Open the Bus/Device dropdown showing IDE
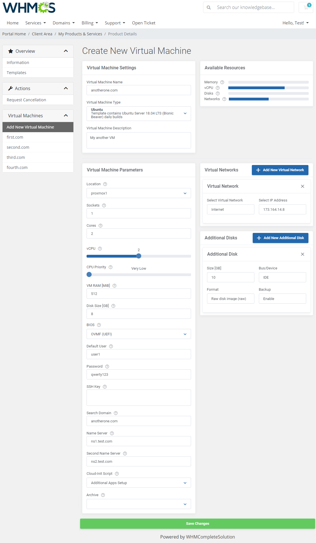Viewport: 316px width, 543px height. point(282,277)
